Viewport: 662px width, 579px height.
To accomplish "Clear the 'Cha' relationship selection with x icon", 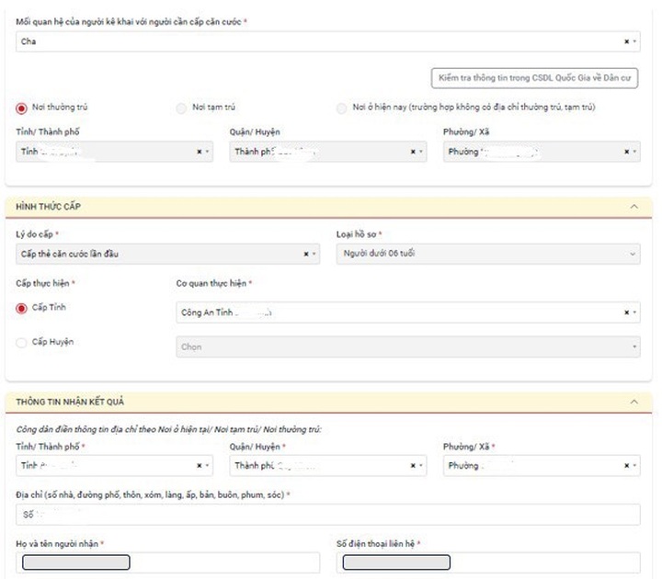I will pos(626,41).
